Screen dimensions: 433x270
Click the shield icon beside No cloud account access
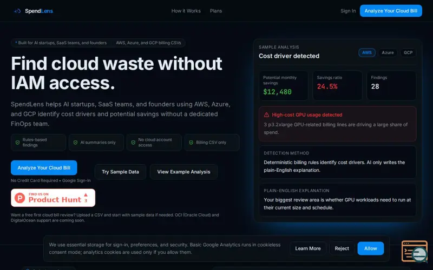pyautogui.click(x=133, y=143)
